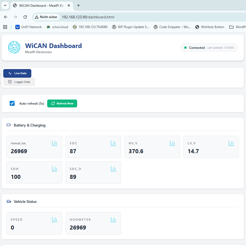This screenshot has height=246, width=246.
Task: Expand the WordPress bookmarks folder
Action: pos(237,27)
